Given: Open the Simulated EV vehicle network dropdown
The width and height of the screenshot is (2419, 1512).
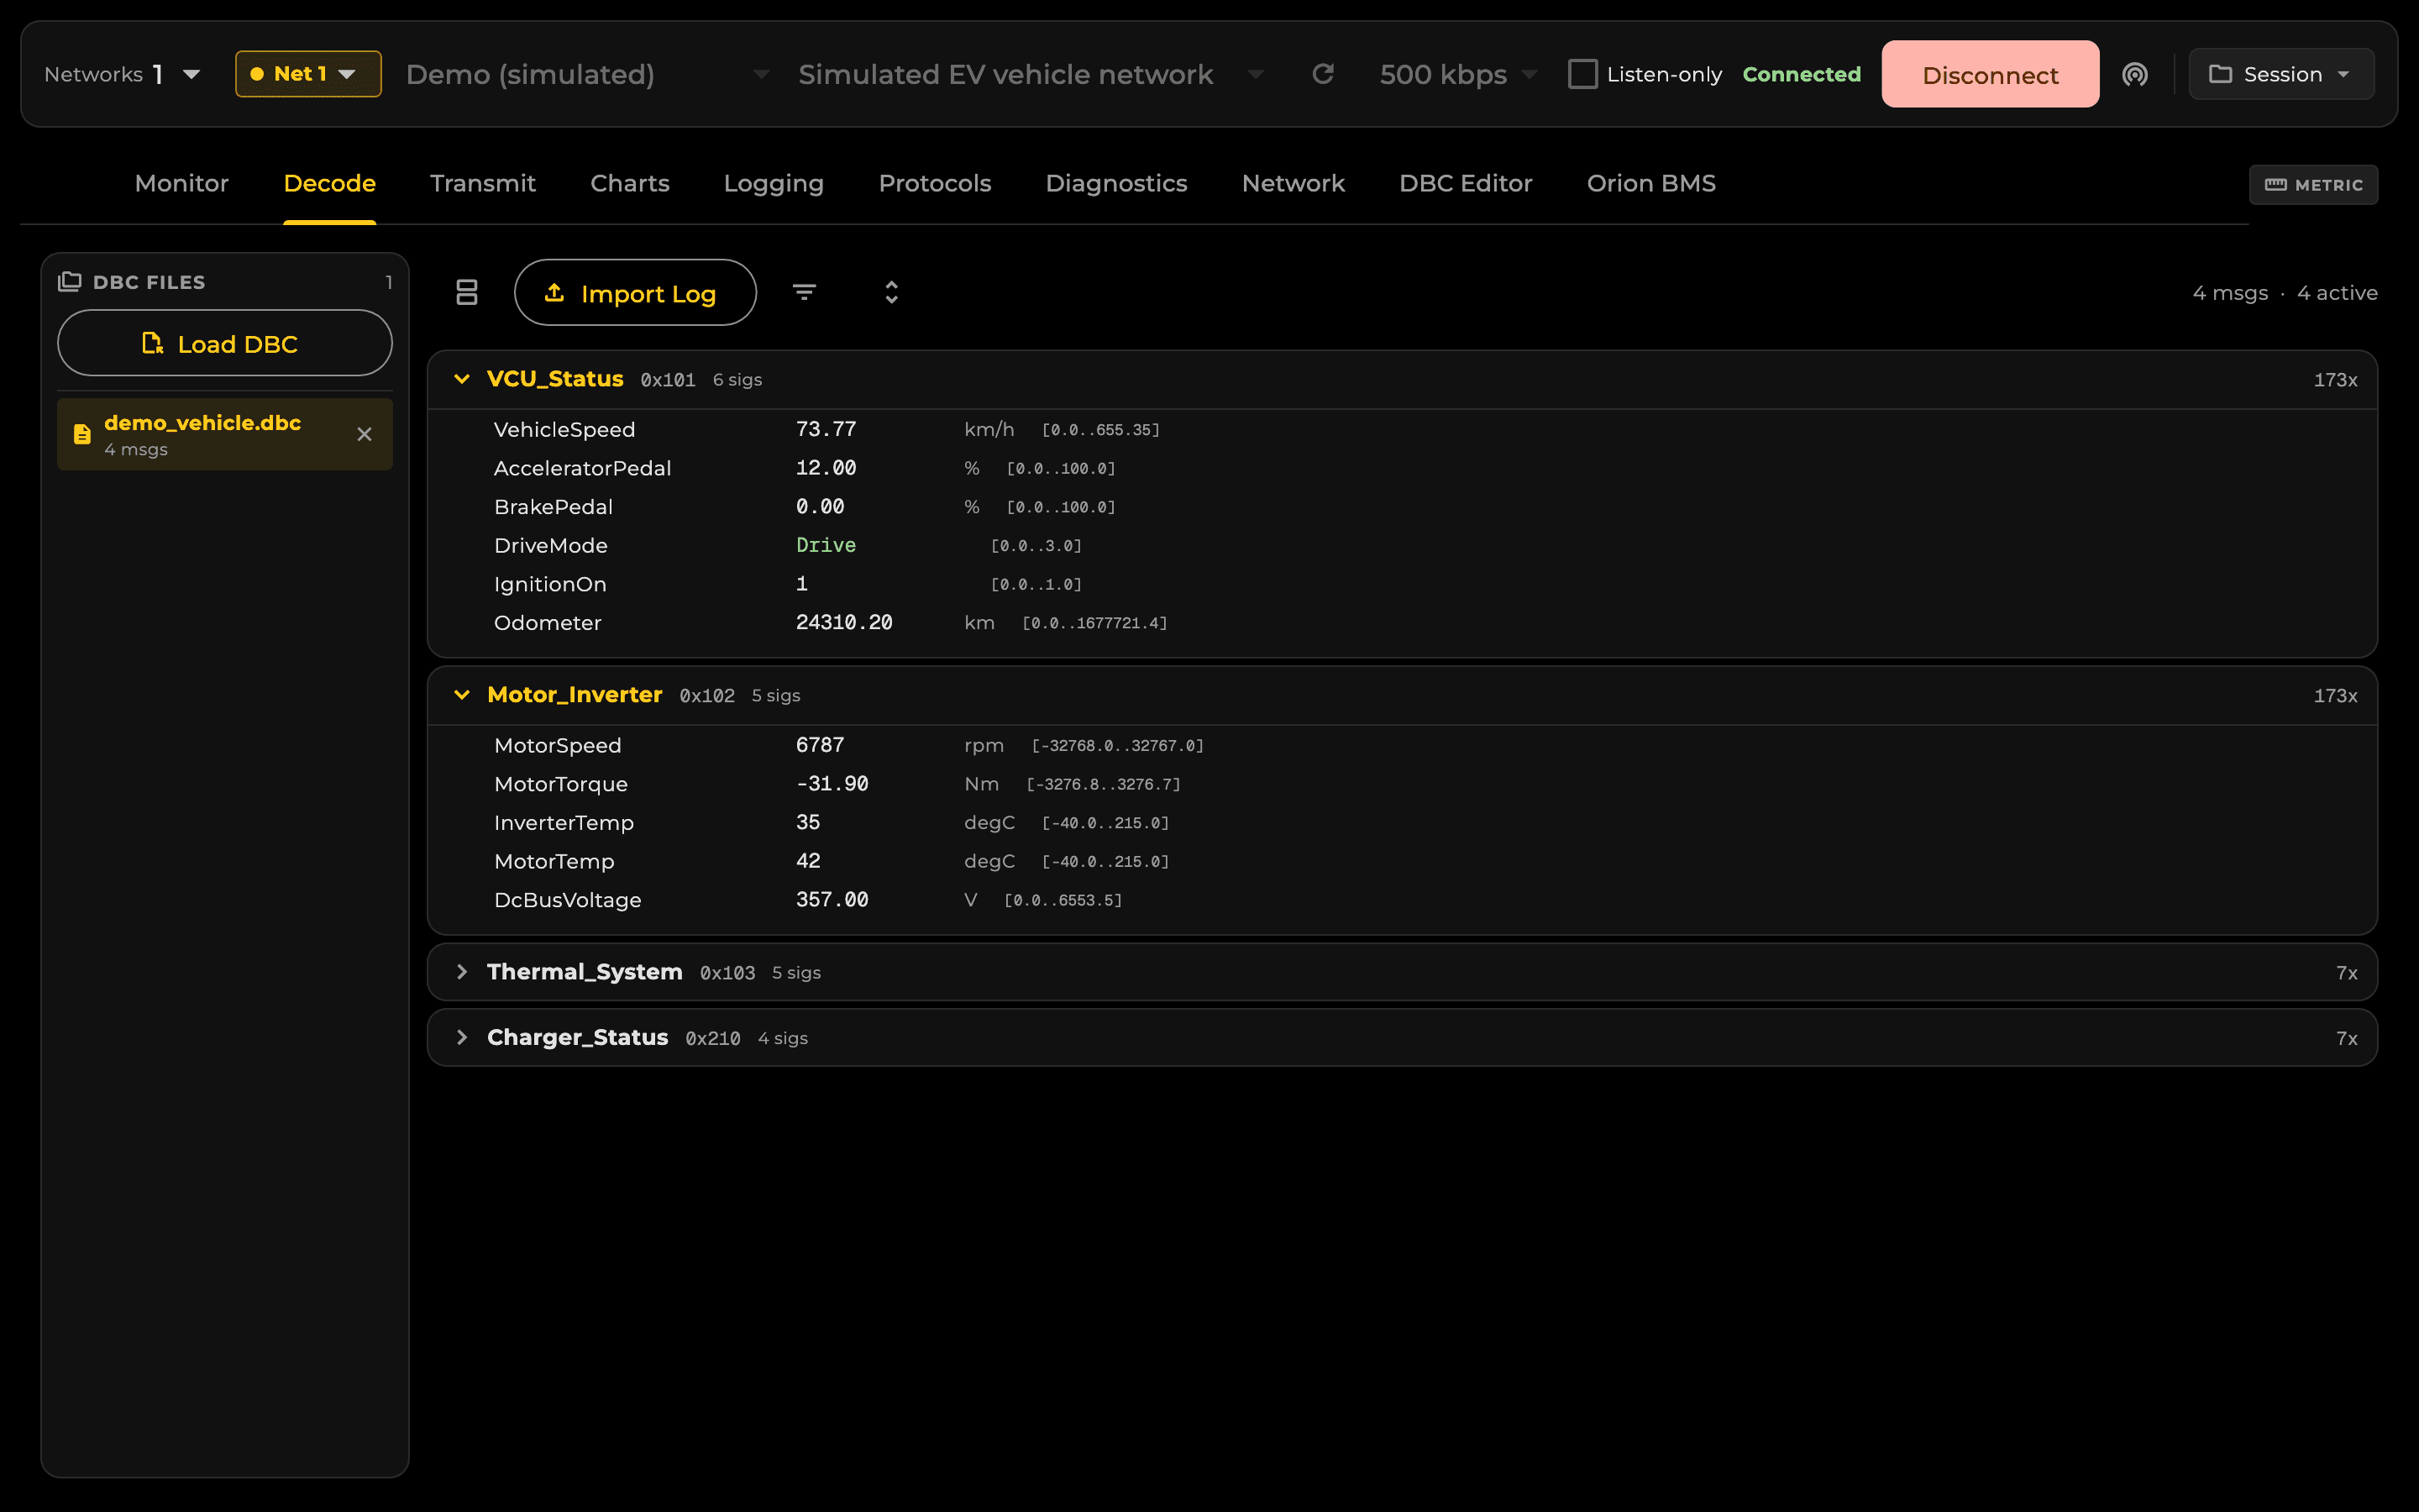Looking at the screenshot, I should click(1031, 74).
